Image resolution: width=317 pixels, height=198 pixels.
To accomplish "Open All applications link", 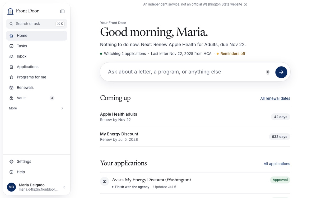I will click(277, 164).
